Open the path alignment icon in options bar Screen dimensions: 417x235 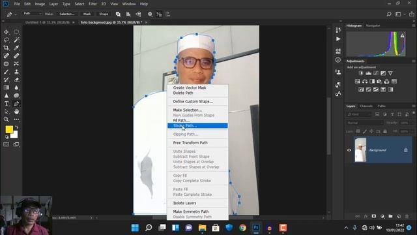pyautogui.click(x=128, y=14)
